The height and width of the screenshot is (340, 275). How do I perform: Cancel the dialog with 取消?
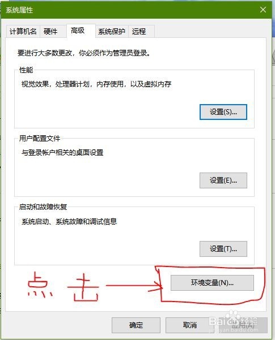[190, 325]
